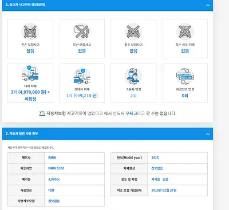Image resolution: width=229 pixels, height=210 pixels.
Task: Click the '1,995cc' displacement value
Action: click(54, 179)
